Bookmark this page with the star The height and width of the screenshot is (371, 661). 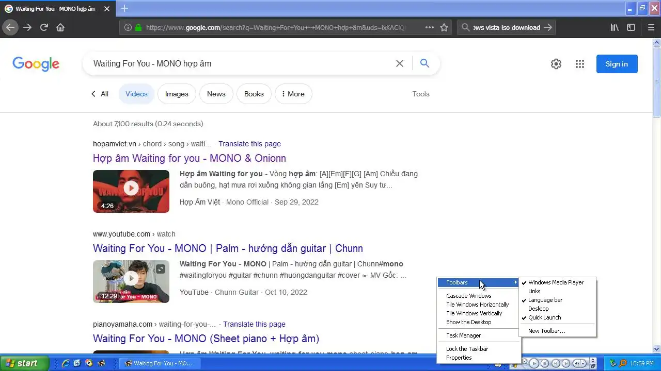444,27
